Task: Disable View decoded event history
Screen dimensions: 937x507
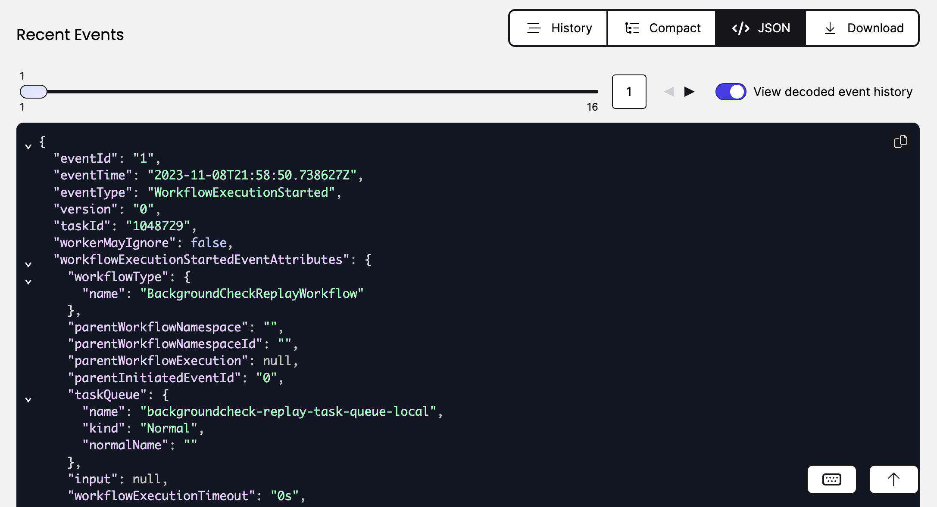Action: pos(730,91)
